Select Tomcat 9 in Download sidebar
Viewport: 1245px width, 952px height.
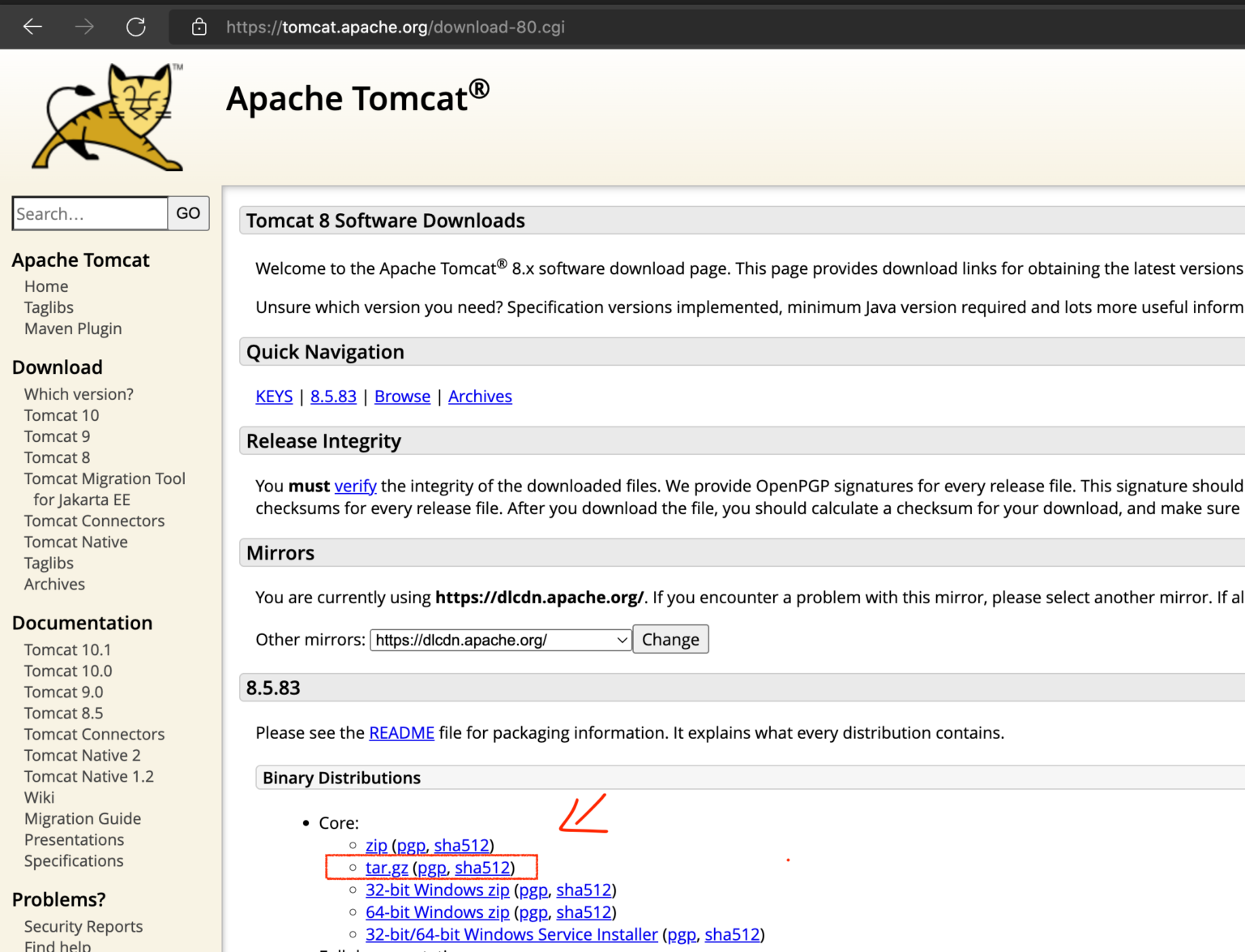pos(57,436)
